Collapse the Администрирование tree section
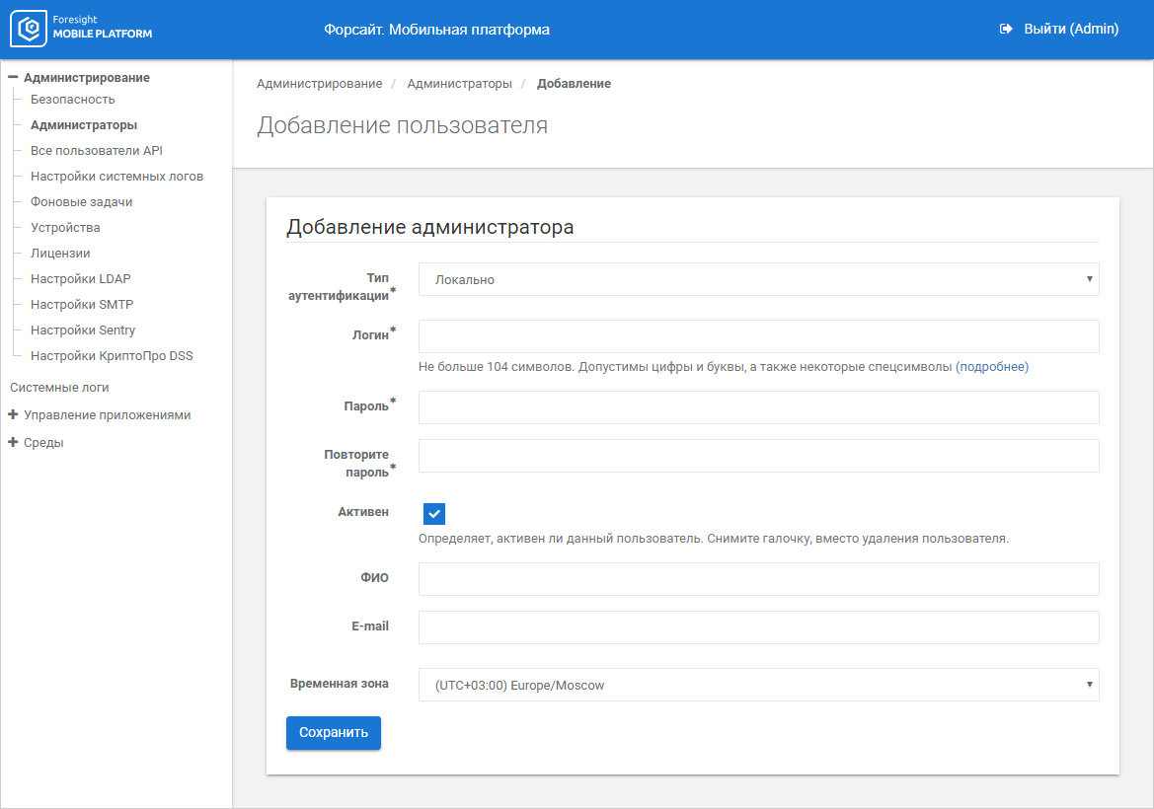 14,78
